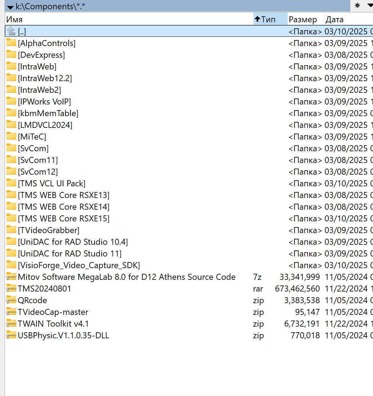Select the USBPhysic.V1.1.0.35-DLL file name

[63, 335]
